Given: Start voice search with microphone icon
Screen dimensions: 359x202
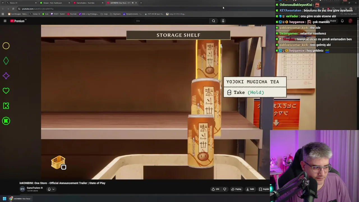Looking at the screenshot, I should [x=223, y=21].
